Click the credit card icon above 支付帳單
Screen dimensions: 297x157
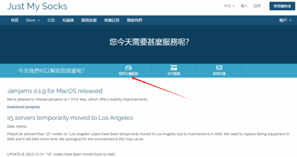click(x=174, y=68)
